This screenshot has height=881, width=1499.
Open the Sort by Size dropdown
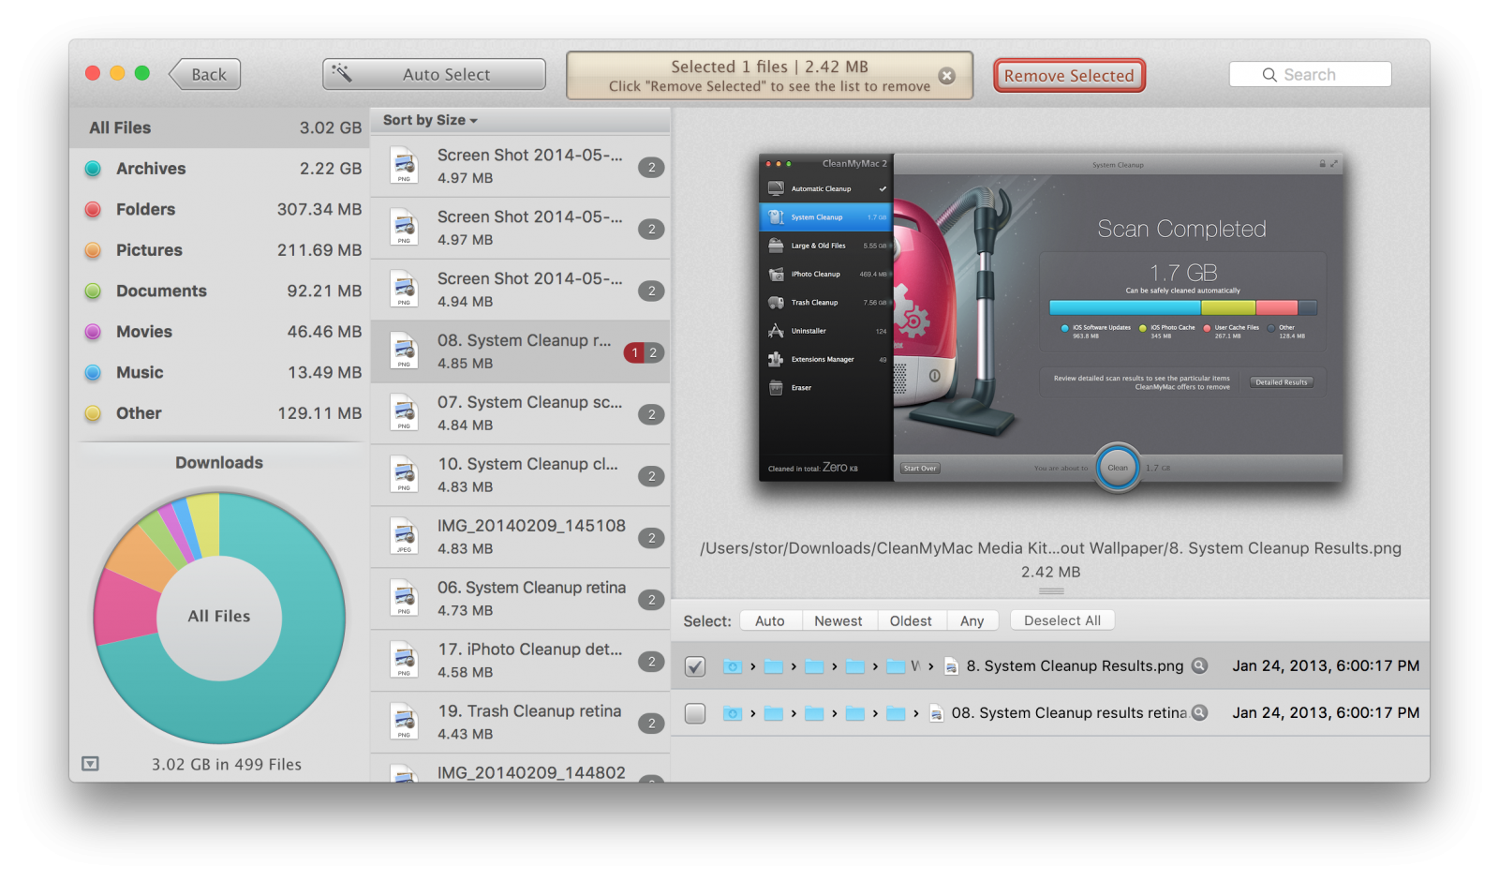tap(430, 120)
